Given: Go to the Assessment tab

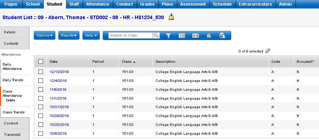Looking at the screenshot, I should pyautogui.click(x=193, y=4).
